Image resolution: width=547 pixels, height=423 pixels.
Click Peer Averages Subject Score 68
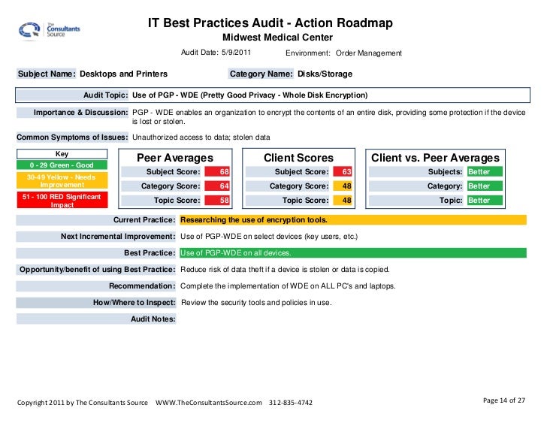217,171
